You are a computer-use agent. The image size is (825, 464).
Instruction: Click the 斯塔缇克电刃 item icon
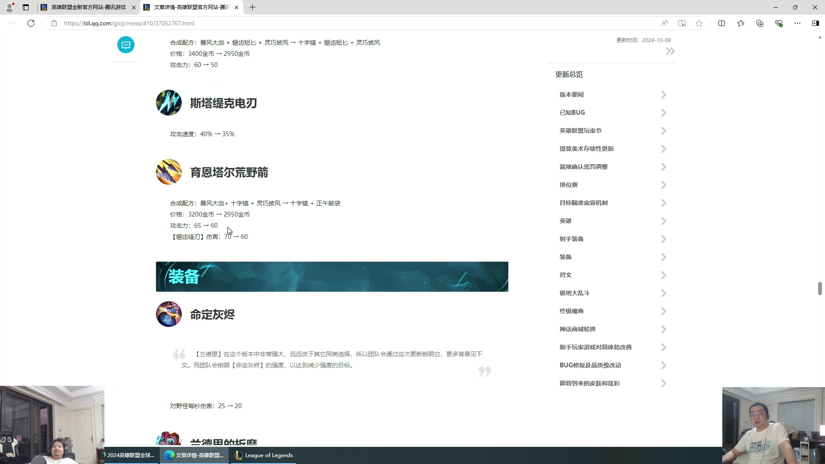[169, 103]
